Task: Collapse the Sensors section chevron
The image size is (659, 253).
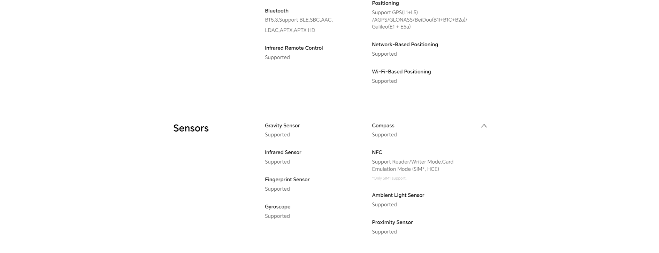Action: [x=484, y=126]
